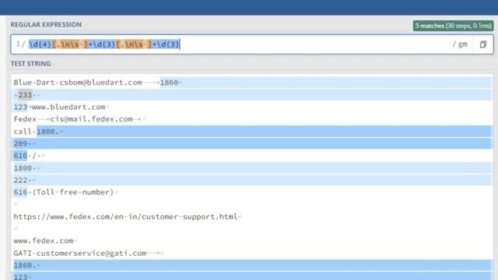
Task: Select the REGULAR EXPRESSION heading
Action: click(46, 24)
